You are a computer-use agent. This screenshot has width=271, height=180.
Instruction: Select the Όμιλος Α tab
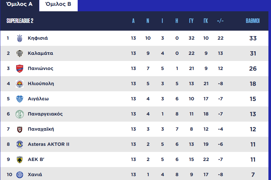point(20,4)
